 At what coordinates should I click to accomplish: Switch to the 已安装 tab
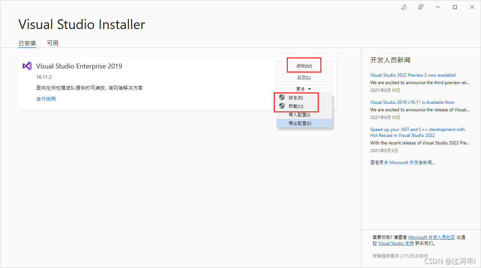click(27, 43)
